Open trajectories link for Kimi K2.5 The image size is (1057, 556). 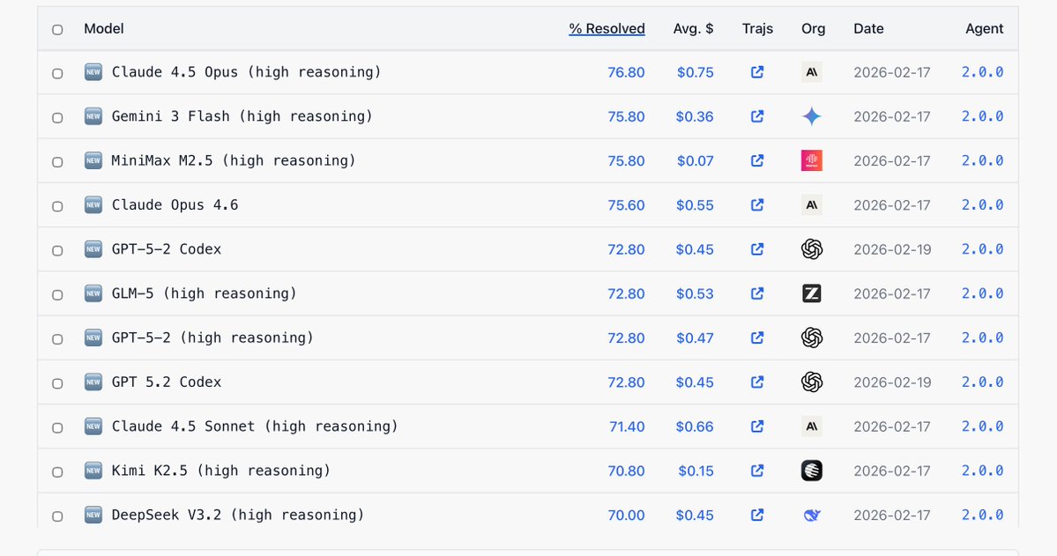click(x=757, y=471)
